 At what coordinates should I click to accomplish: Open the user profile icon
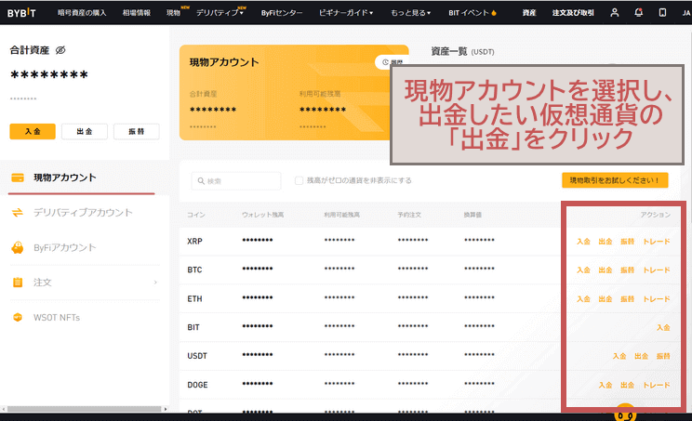coord(614,12)
